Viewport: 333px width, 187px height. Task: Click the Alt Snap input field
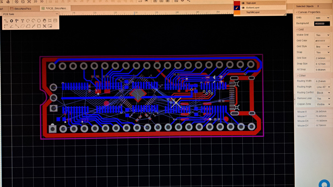tap(322, 70)
